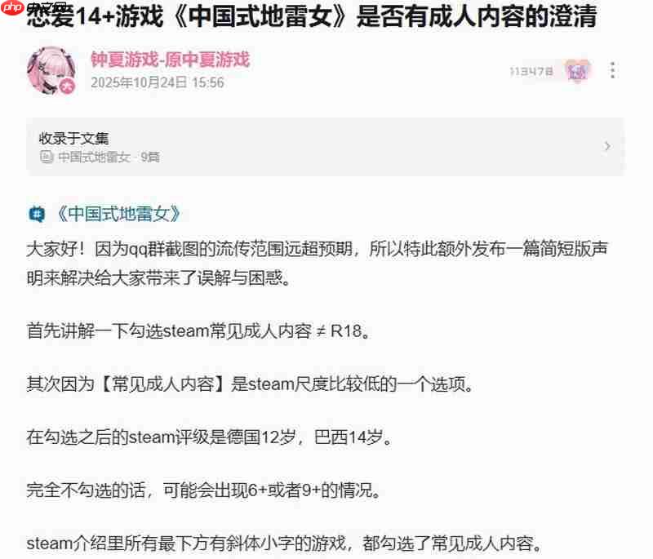Image resolution: width=653 pixels, height=559 pixels.
Task: Expand the collection with right chevron
Action: point(607,146)
